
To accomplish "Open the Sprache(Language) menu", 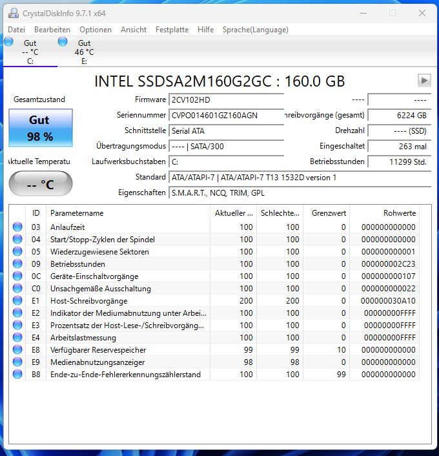I will click(256, 30).
